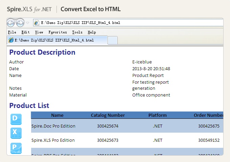Viewport: 230px width, 162px height.
Task: Focus the address bar showing XLS_Html_4.html
Action: (x=128, y=23)
